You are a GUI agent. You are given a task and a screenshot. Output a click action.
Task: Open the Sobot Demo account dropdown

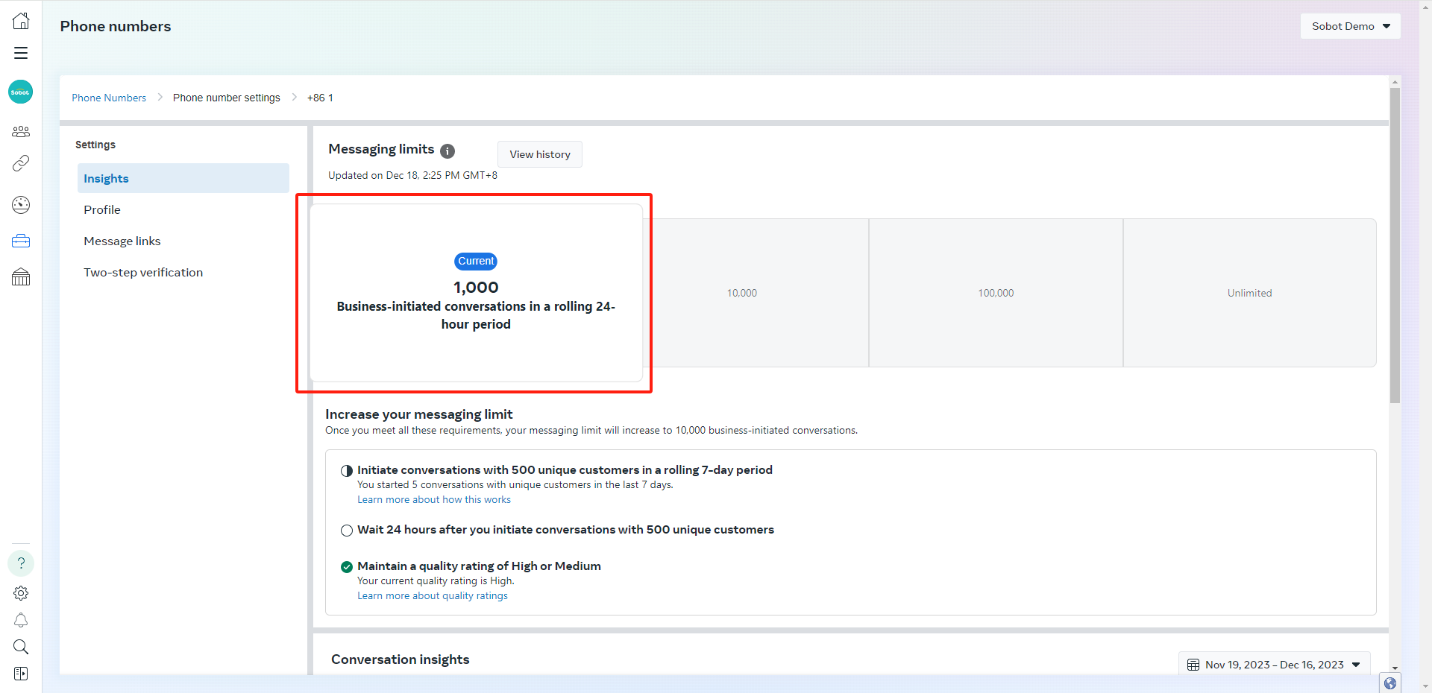1351,26
